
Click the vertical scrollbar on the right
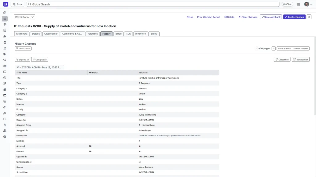[x=315, y=76]
